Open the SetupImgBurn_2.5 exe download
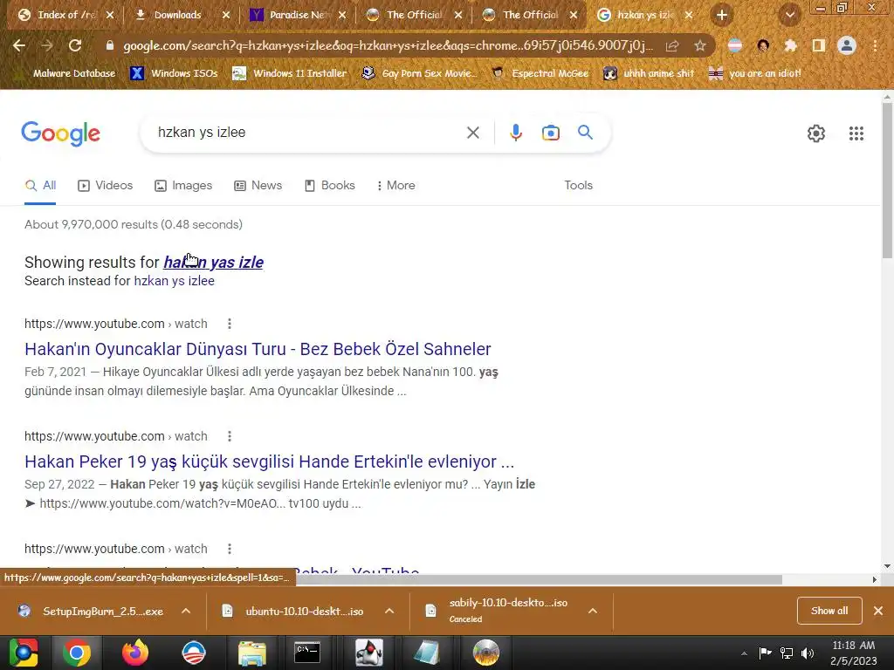Image resolution: width=894 pixels, height=670 pixels. click(91, 611)
